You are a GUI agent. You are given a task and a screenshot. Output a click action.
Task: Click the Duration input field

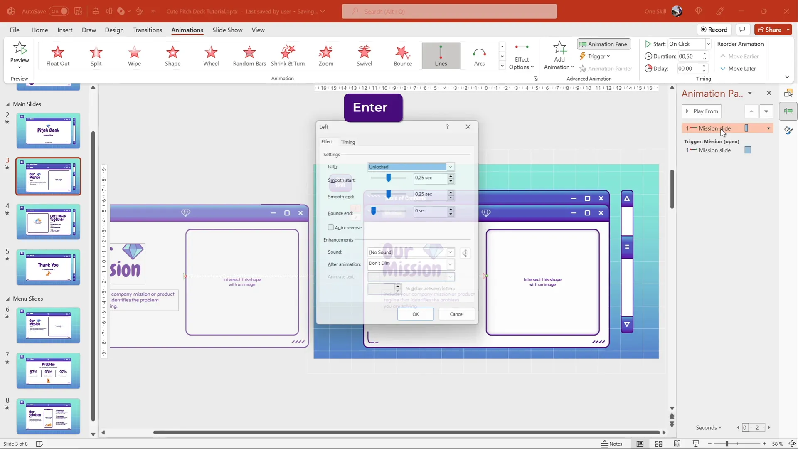point(689,56)
